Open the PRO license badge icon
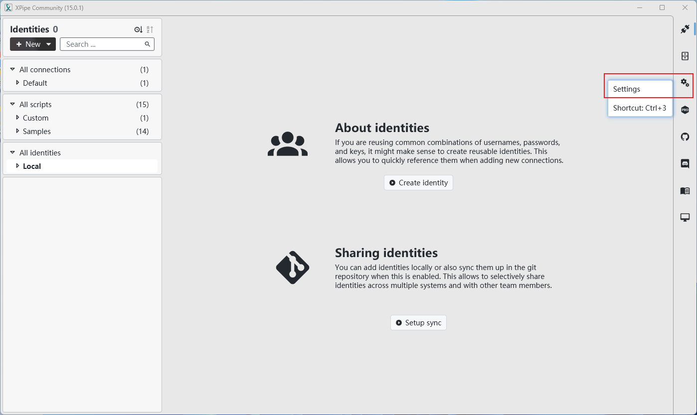The width and height of the screenshot is (697, 415). coord(685,110)
